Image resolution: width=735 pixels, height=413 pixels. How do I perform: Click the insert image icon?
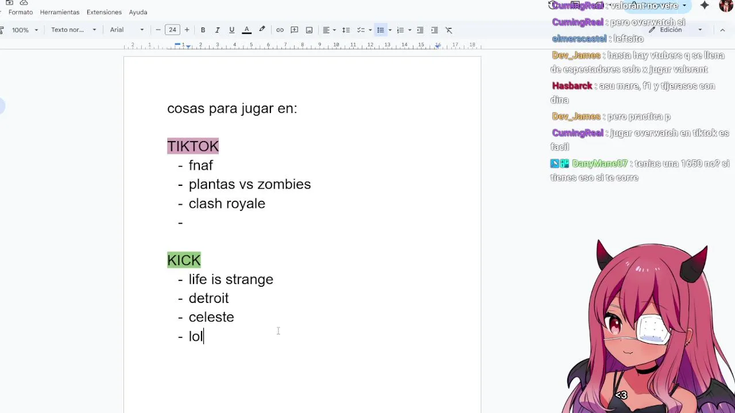[x=309, y=30]
